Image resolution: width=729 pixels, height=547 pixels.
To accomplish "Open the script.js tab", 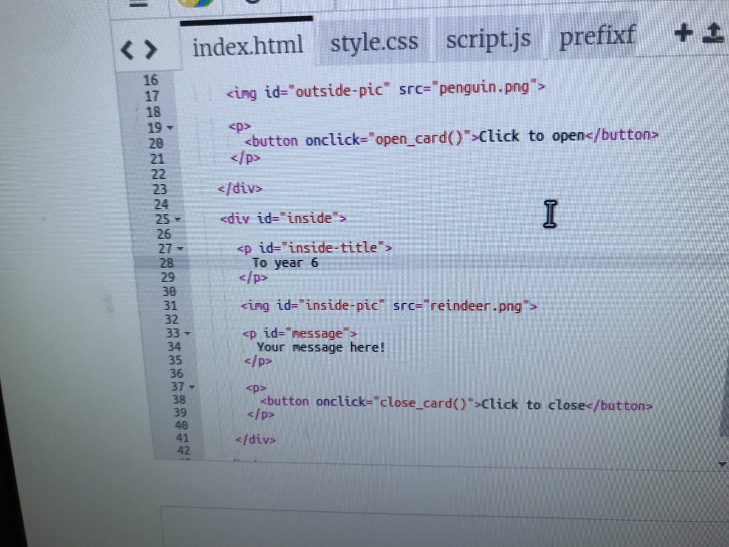I will [488, 40].
